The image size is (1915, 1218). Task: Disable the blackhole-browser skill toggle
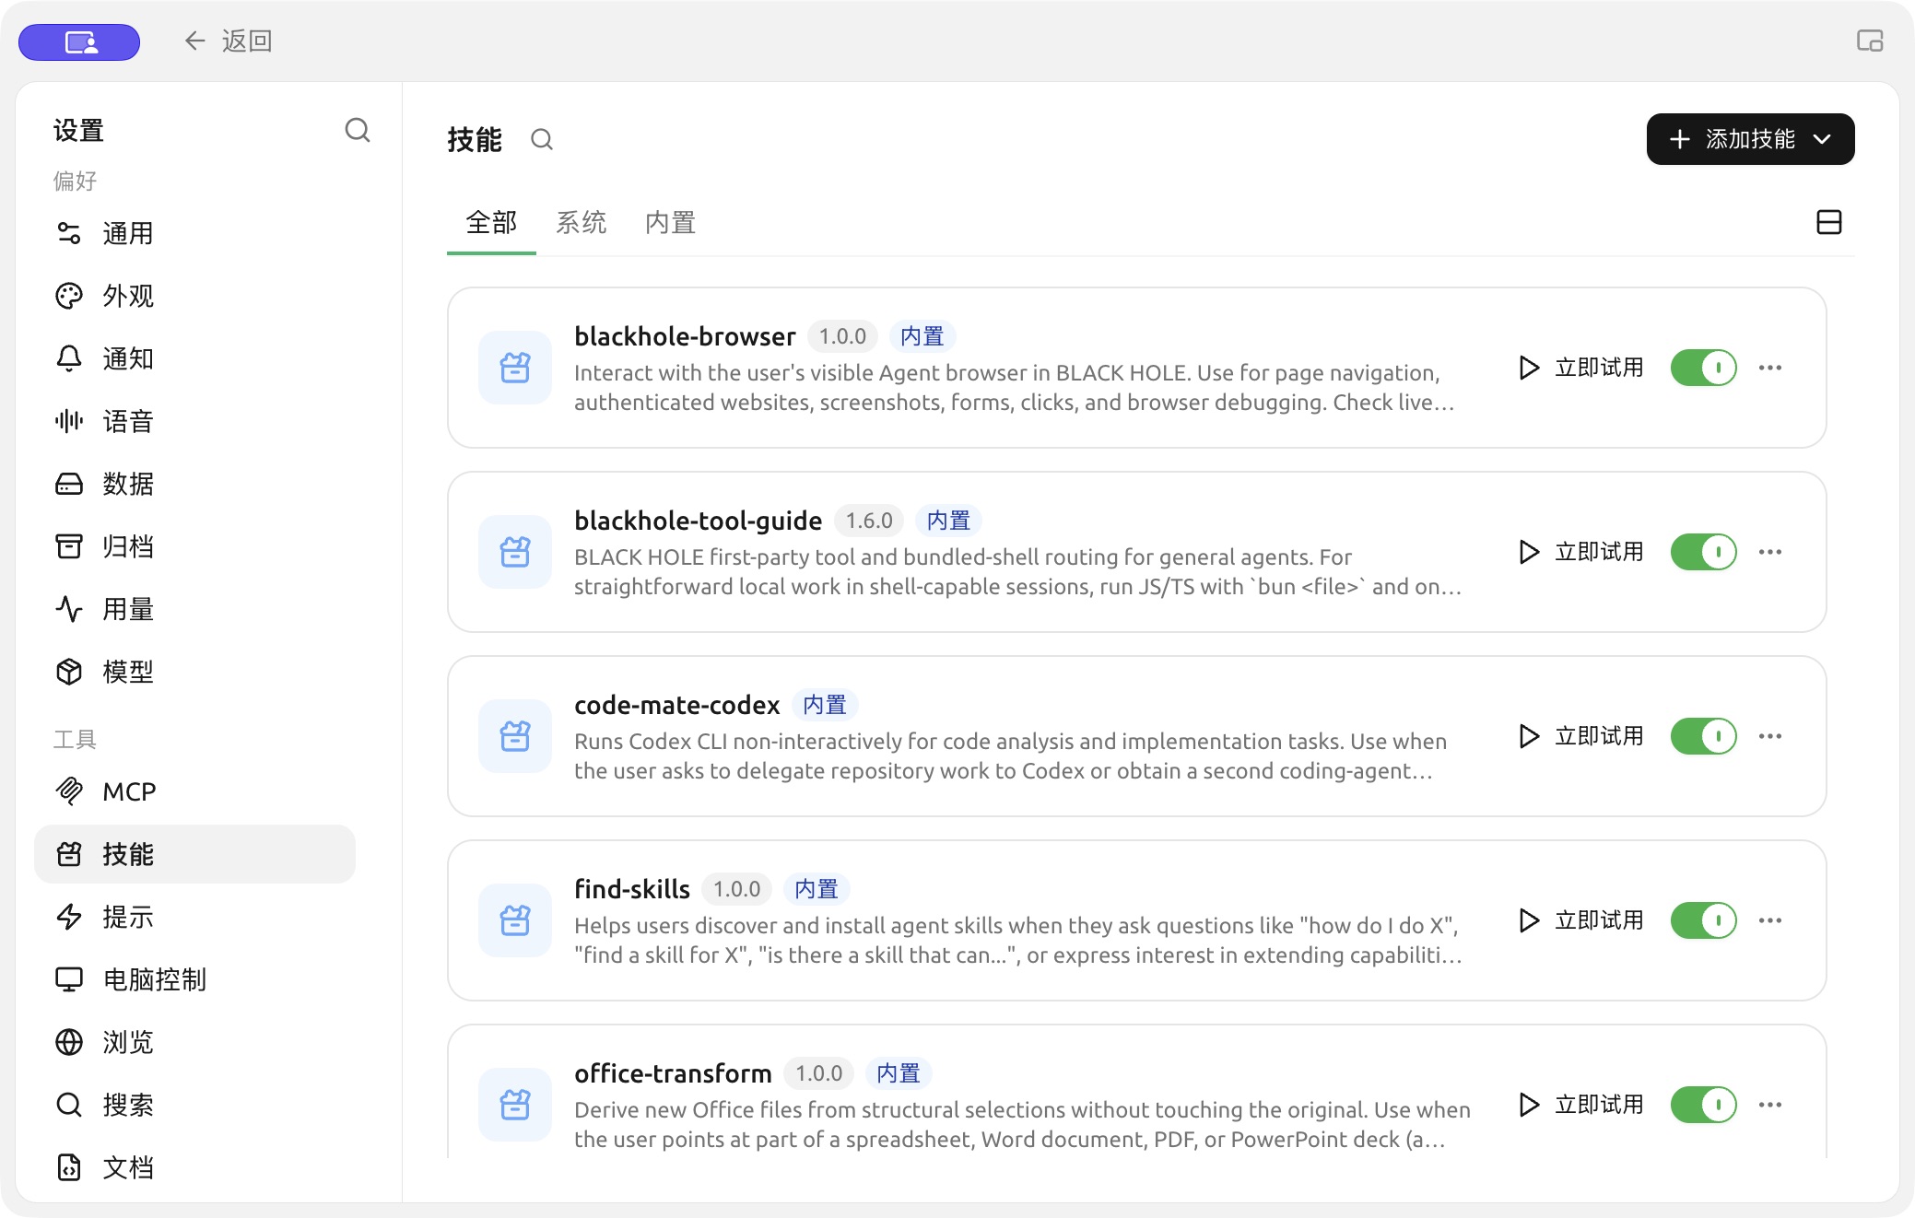1703,368
